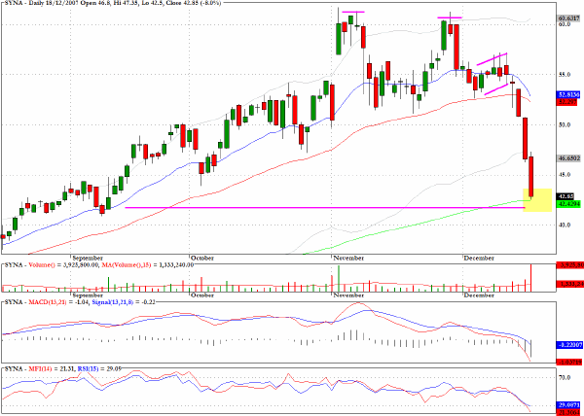584x416 pixels.
Task: Click the SYNA Daily 18/12/2007 chart title
Action: (x=113, y=3)
